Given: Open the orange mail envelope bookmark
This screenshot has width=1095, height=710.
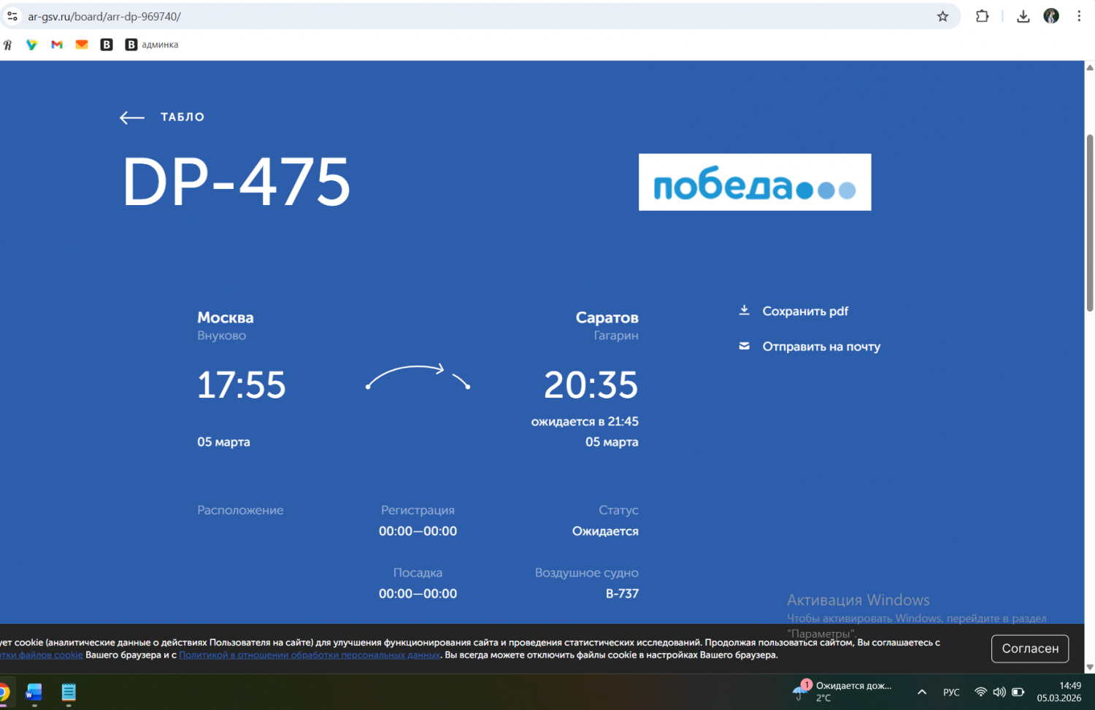Looking at the screenshot, I should [x=82, y=45].
